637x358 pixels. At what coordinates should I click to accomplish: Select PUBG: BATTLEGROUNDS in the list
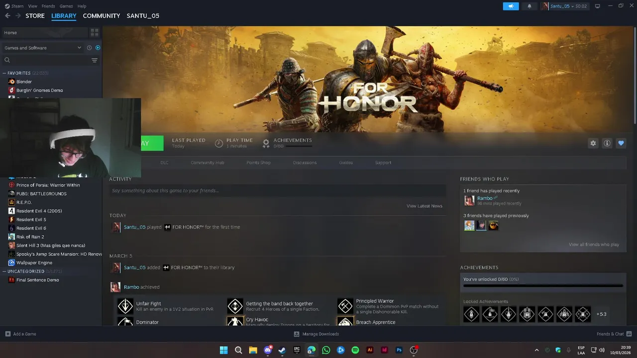click(41, 194)
